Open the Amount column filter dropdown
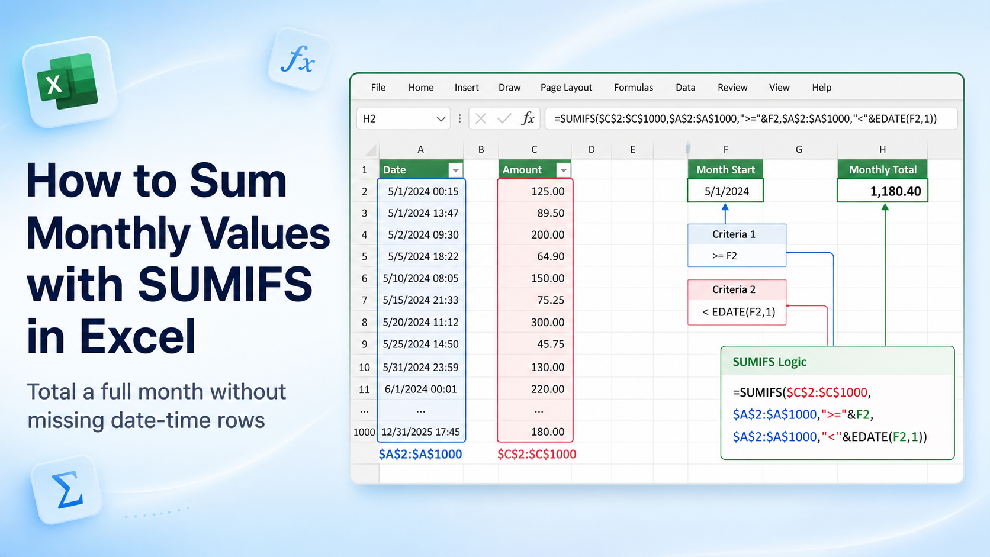 point(564,170)
